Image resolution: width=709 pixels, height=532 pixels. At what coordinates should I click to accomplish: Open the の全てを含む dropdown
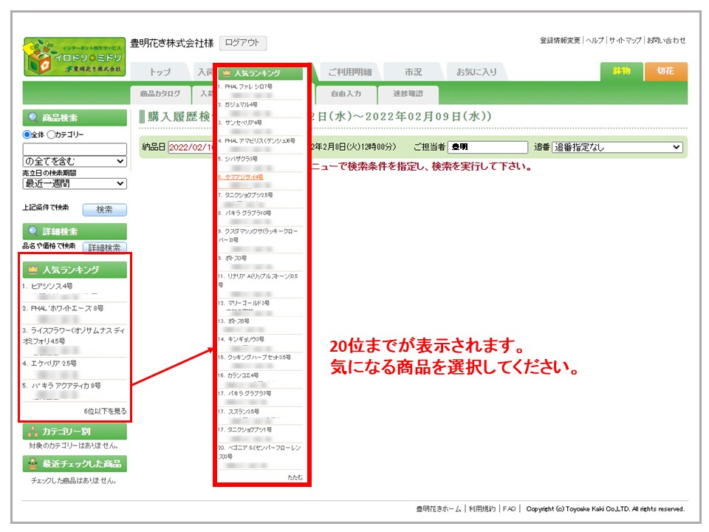[74, 161]
